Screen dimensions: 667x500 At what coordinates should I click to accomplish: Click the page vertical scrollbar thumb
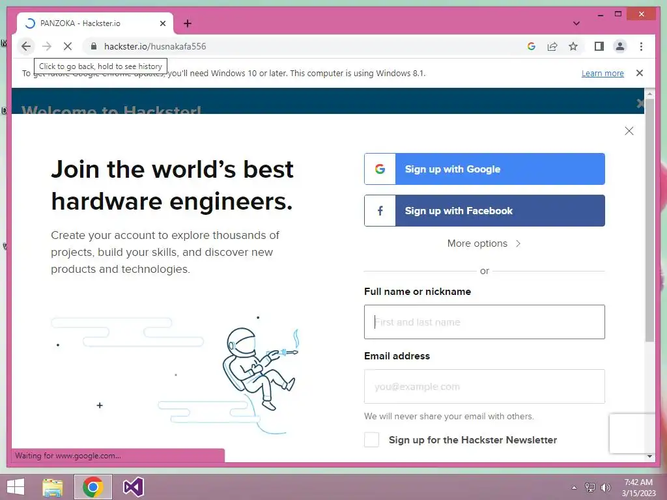click(649, 220)
